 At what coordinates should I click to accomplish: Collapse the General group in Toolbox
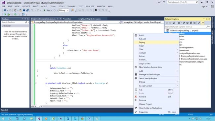[3, 26]
